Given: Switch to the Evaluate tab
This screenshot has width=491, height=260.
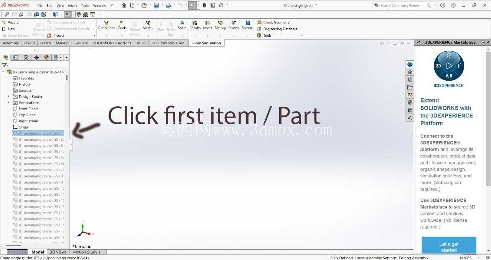Looking at the screenshot, I should [x=81, y=43].
